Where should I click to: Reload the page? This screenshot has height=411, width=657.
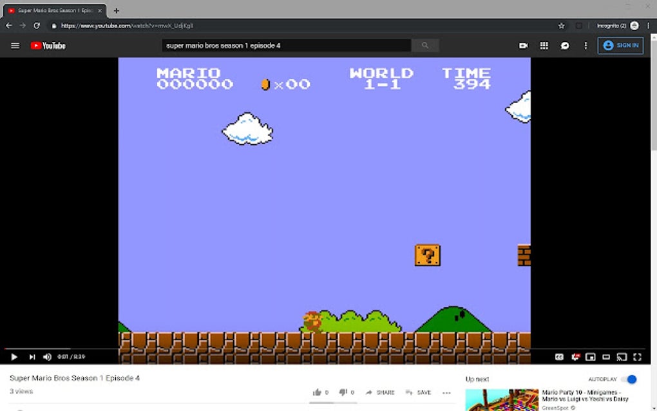(x=37, y=26)
